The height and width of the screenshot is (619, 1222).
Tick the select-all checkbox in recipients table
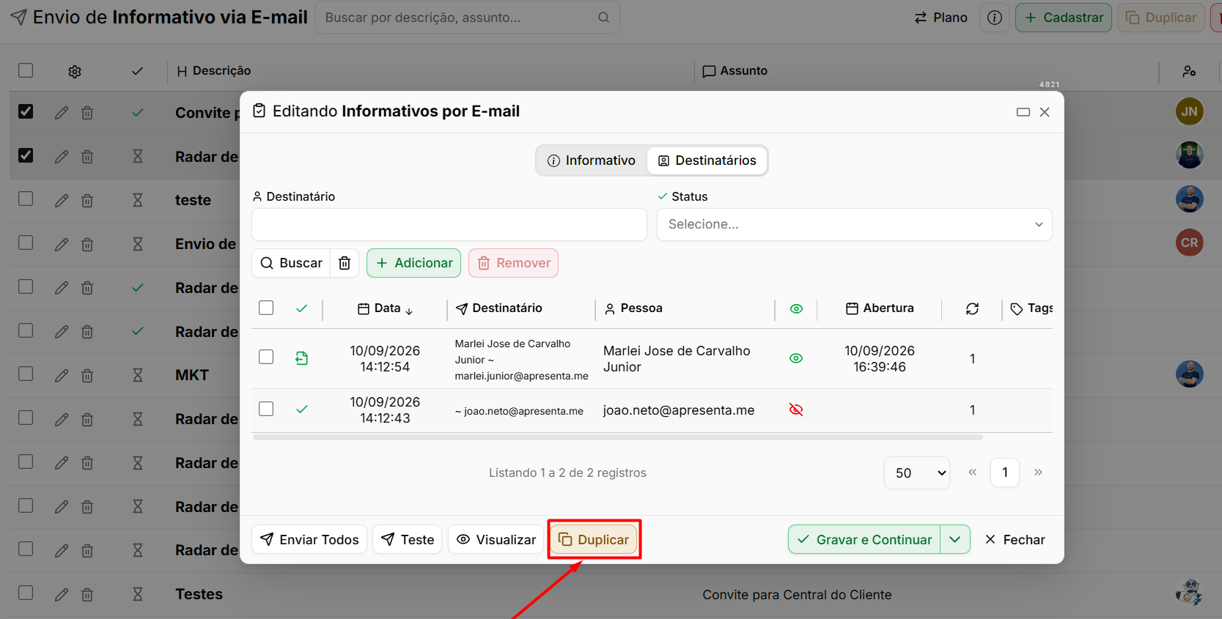(x=266, y=308)
